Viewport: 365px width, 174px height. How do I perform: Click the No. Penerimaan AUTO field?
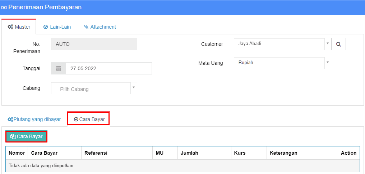coord(94,44)
